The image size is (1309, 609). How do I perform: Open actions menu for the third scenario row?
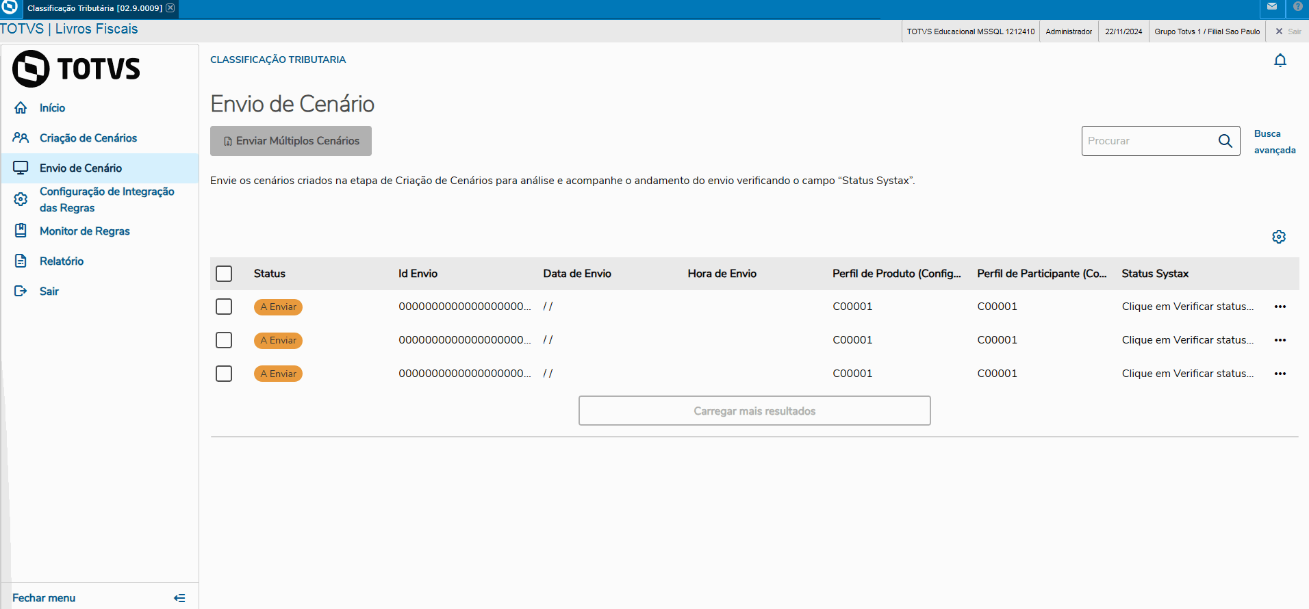pyautogui.click(x=1280, y=374)
